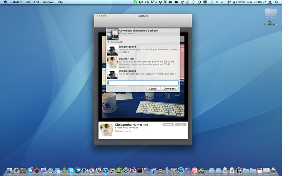Click the comment 'Ah ah et vautré dans un fauteuil'
The height and width of the screenshot is (176, 282).
point(147,74)
